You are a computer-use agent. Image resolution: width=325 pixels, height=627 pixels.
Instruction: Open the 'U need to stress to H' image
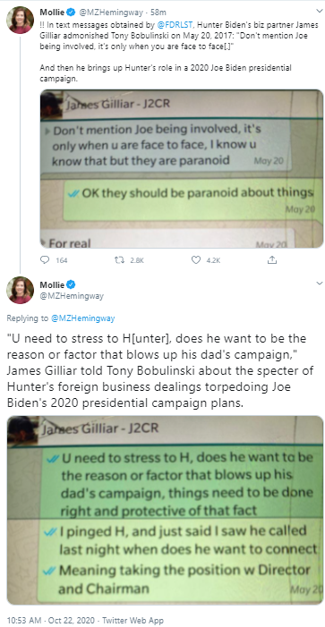pos(165,510)
